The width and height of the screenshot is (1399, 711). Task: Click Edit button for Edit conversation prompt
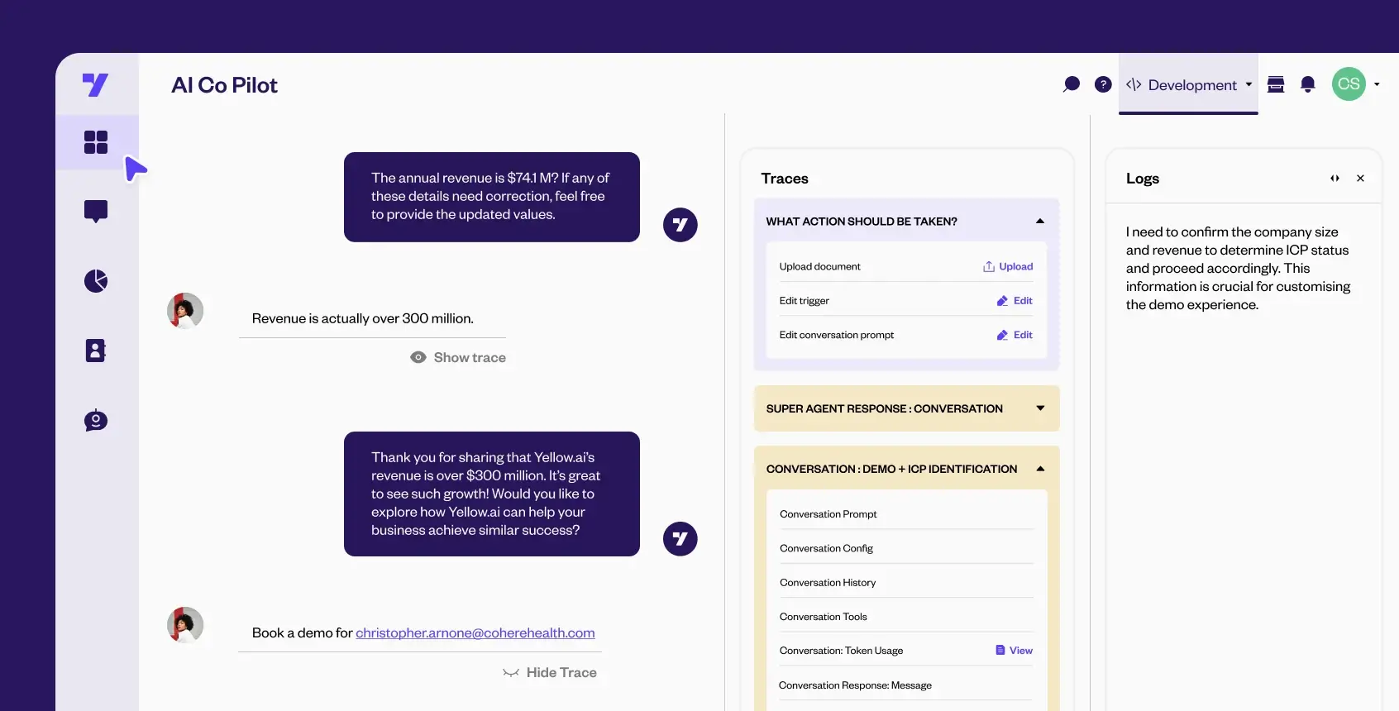(1015, 335)
